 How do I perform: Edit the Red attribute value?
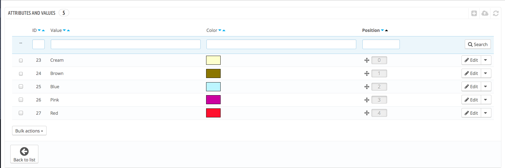(471, 113)
